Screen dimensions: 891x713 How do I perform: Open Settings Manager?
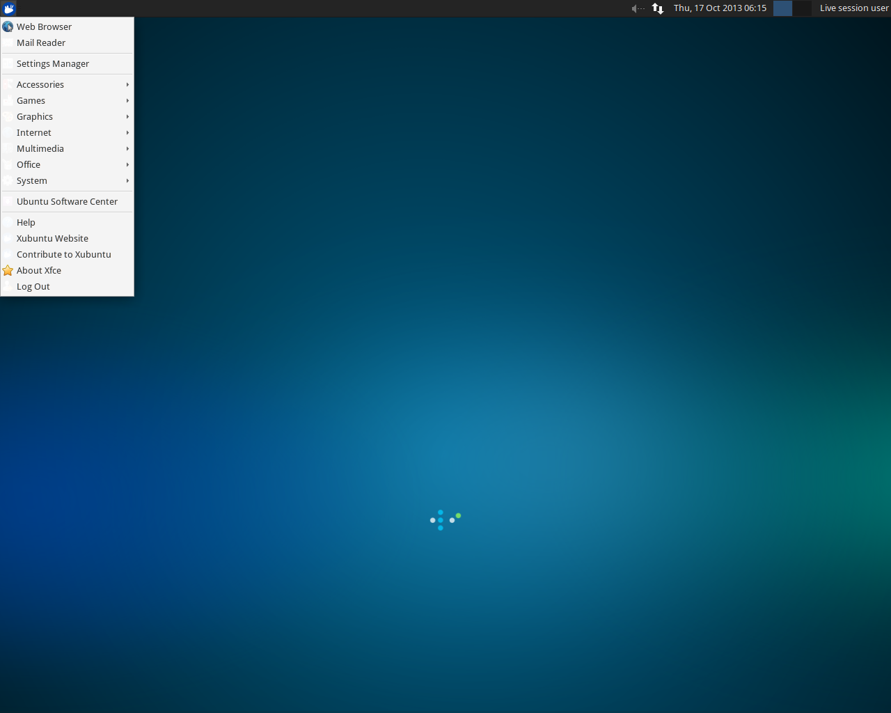coord(67,63)
